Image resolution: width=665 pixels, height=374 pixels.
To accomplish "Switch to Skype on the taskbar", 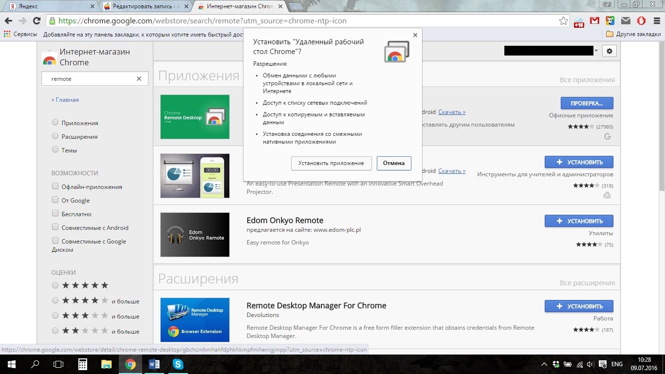I will click(x=178, y=364).
